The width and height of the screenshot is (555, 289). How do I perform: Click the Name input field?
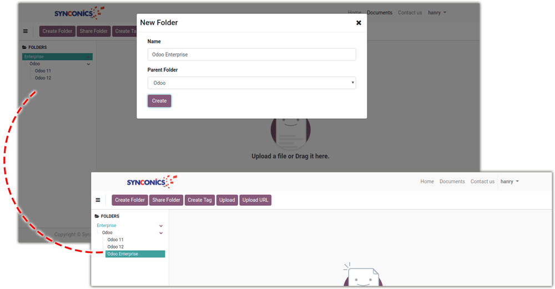click(x=251, y=54)
